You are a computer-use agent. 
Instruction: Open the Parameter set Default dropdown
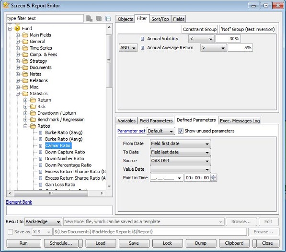coord(160,131)
